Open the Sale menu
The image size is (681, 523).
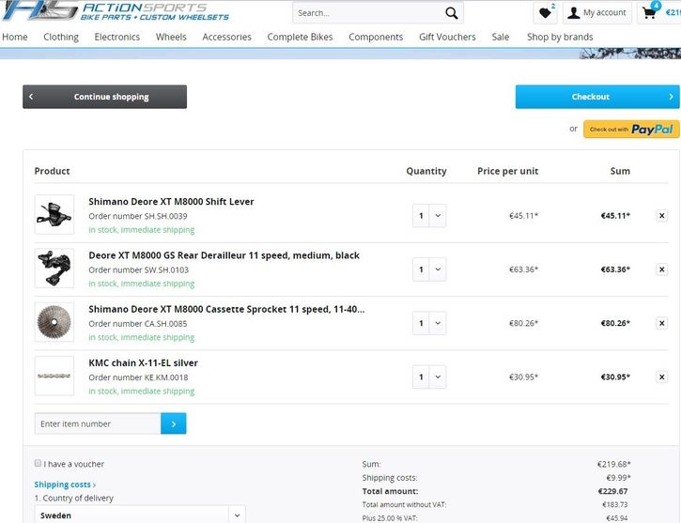[x=501, y=37]
